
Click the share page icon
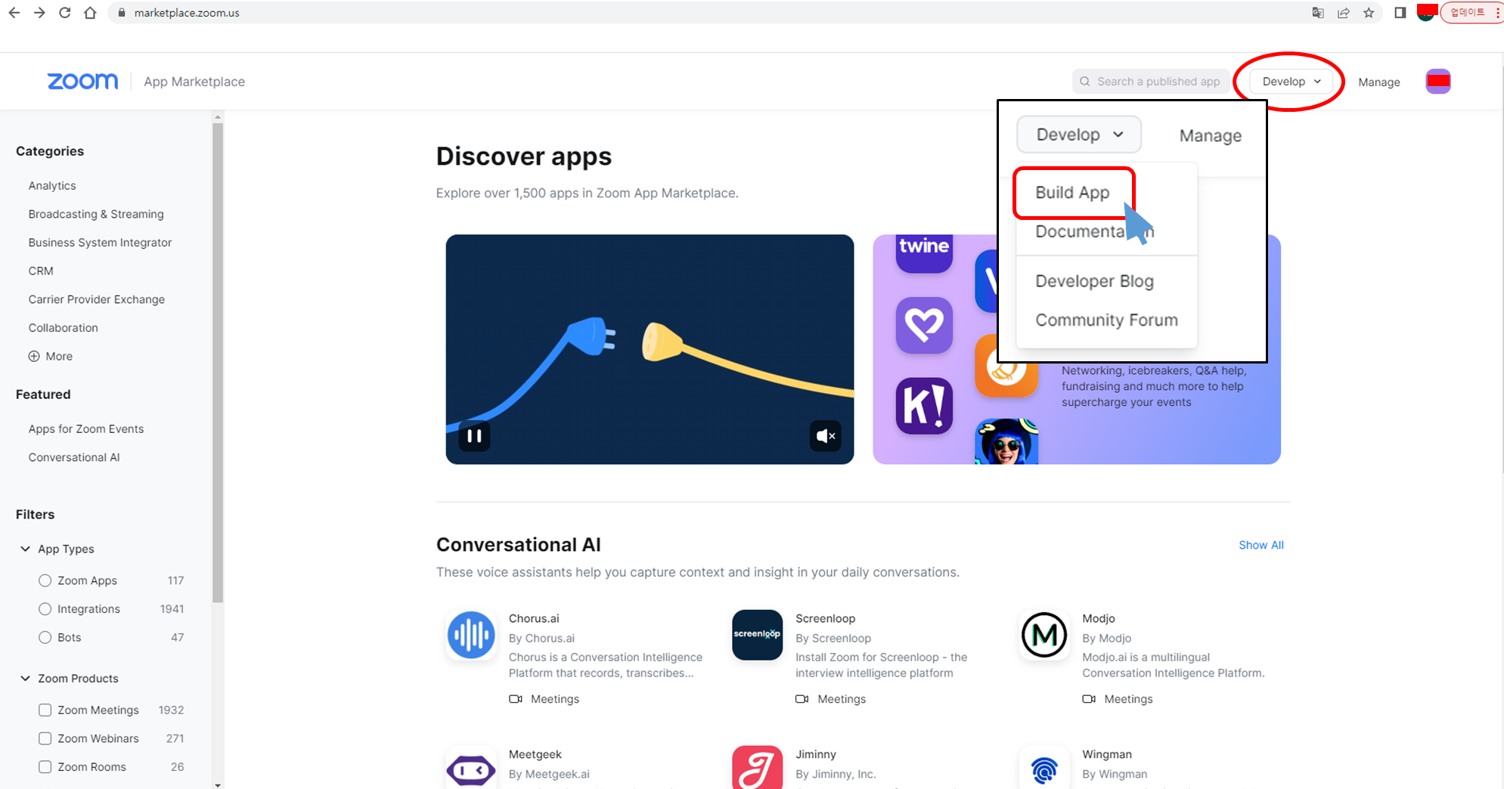(x=1344, y=13)
